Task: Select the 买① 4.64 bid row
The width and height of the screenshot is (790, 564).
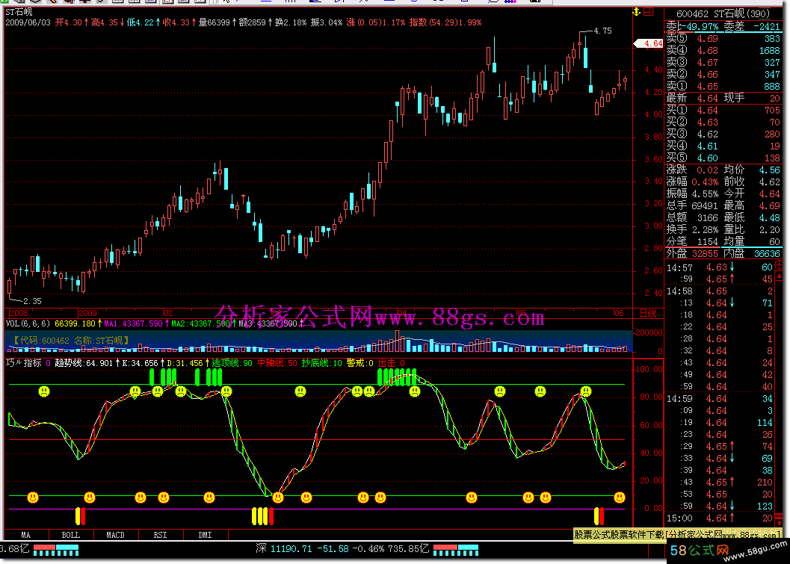Action: 723,110
